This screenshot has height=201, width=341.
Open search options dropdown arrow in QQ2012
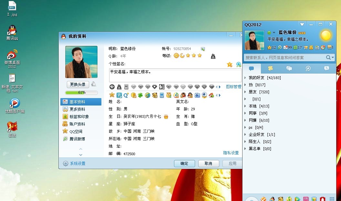point(333,57)
